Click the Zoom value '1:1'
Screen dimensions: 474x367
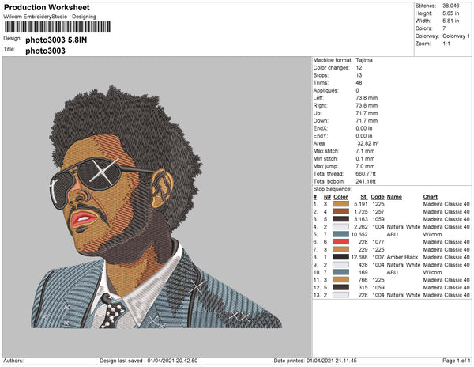tap(446, 44)
